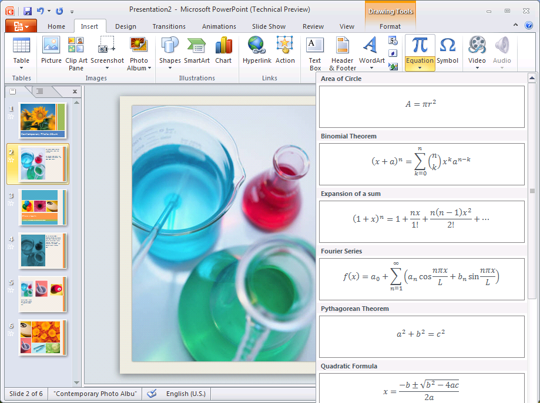Image resolution: width=540 pixels, height=403 pixels.
Task: Insert a Chart
Action: 223,50
